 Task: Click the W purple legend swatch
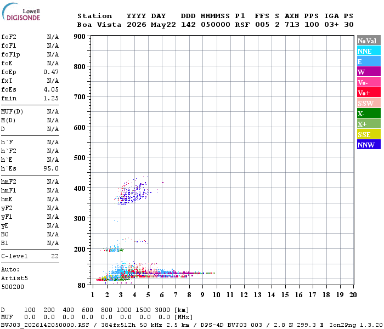pos(369,72)
